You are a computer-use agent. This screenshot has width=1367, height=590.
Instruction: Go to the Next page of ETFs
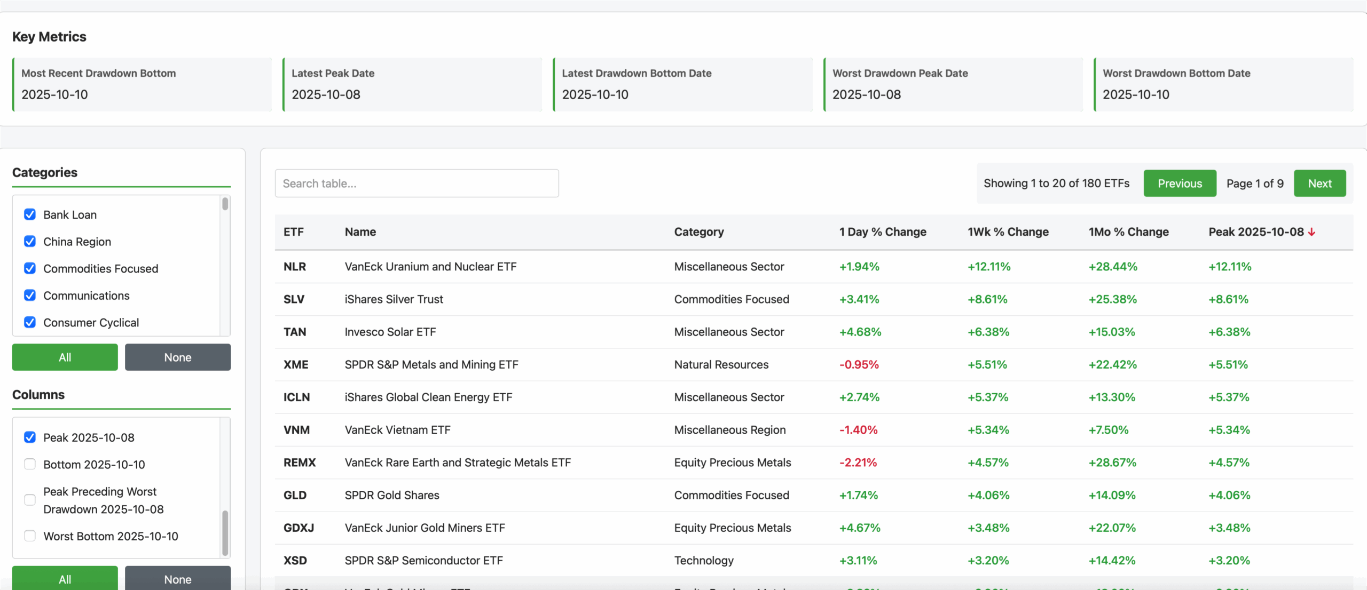[x=1319, y=184]
